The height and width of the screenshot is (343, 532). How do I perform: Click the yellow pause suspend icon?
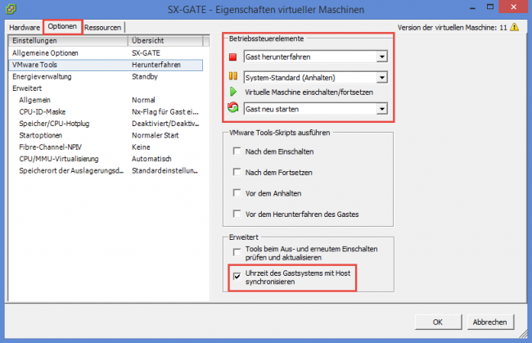coord(232,78)
